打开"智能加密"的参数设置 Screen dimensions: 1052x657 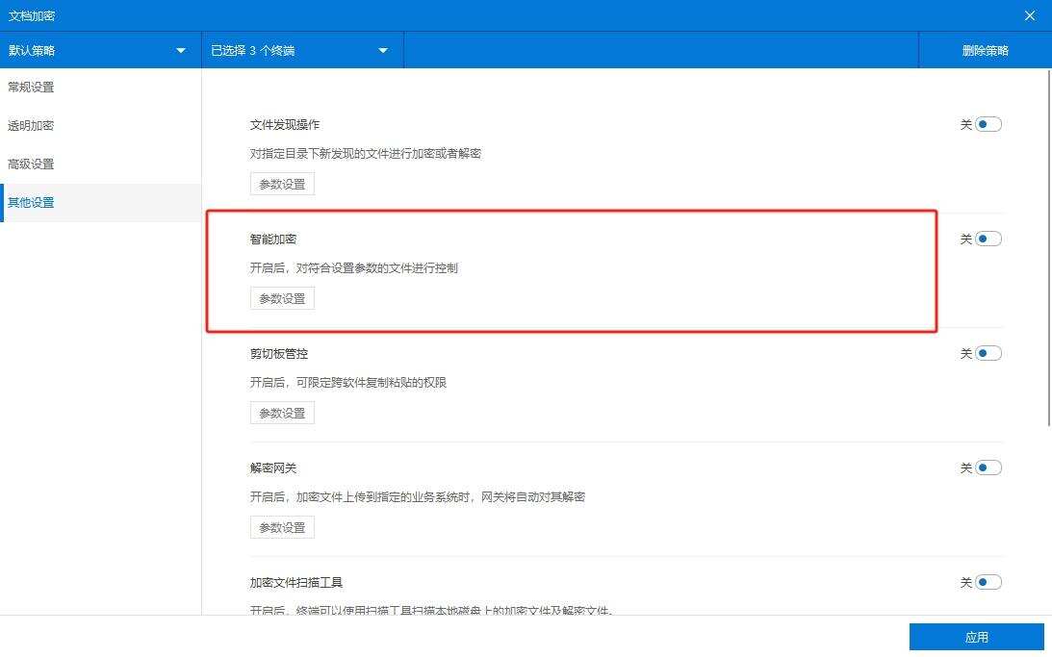[282, 297]
